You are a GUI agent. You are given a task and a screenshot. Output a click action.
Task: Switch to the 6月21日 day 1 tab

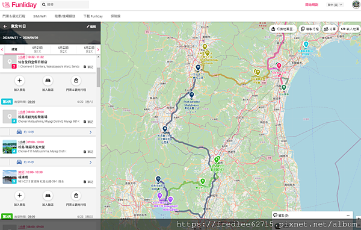coord(37,49)
